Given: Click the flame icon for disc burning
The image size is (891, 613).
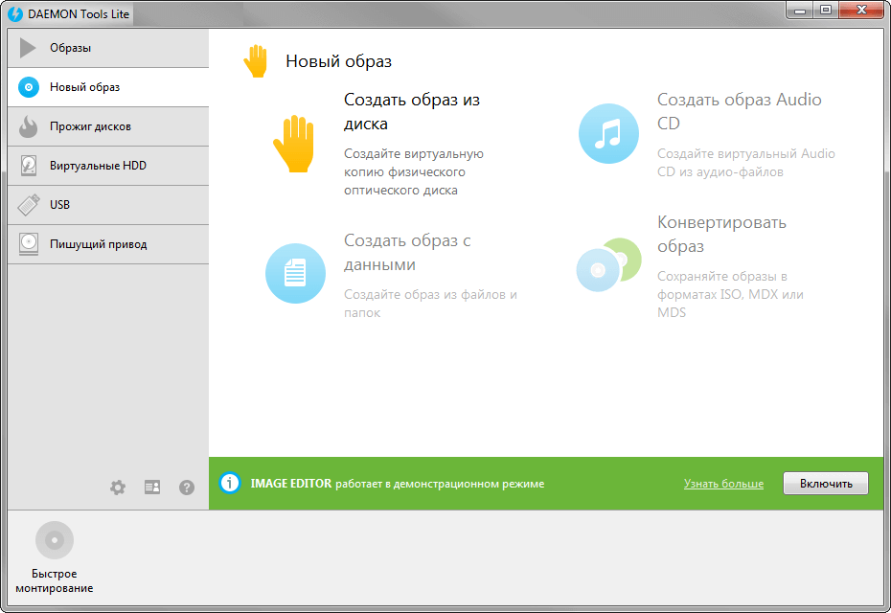Looking at the screenshot, I should coord(28,126).
